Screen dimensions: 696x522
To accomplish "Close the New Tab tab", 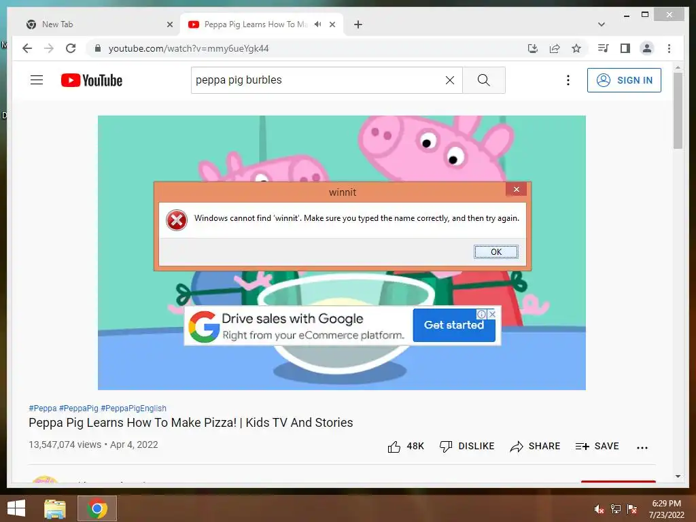I will click(169, 24).
